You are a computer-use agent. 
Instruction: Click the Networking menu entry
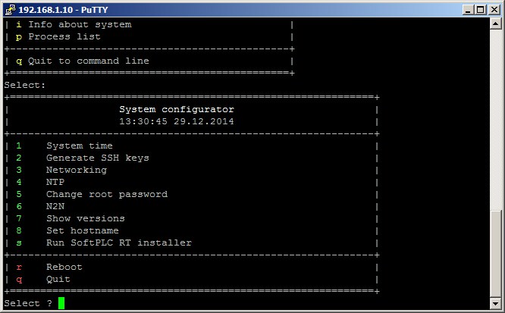(76, 170)
